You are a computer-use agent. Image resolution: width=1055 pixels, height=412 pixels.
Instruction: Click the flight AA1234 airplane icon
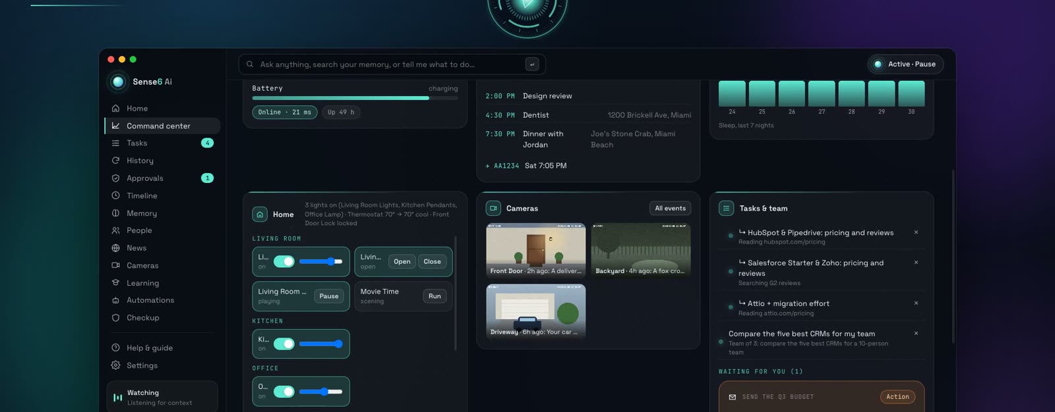pos(488,166)
